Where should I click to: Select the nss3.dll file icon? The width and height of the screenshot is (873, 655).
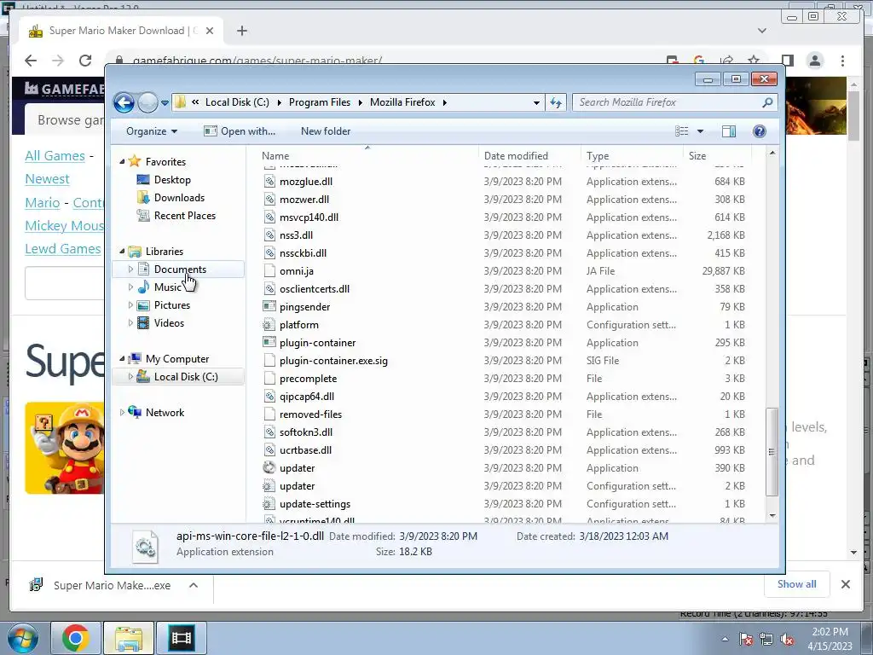pyautogui.click(x=269, y=235)
